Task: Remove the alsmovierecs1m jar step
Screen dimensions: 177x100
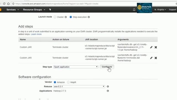Action: pos(156,47)
